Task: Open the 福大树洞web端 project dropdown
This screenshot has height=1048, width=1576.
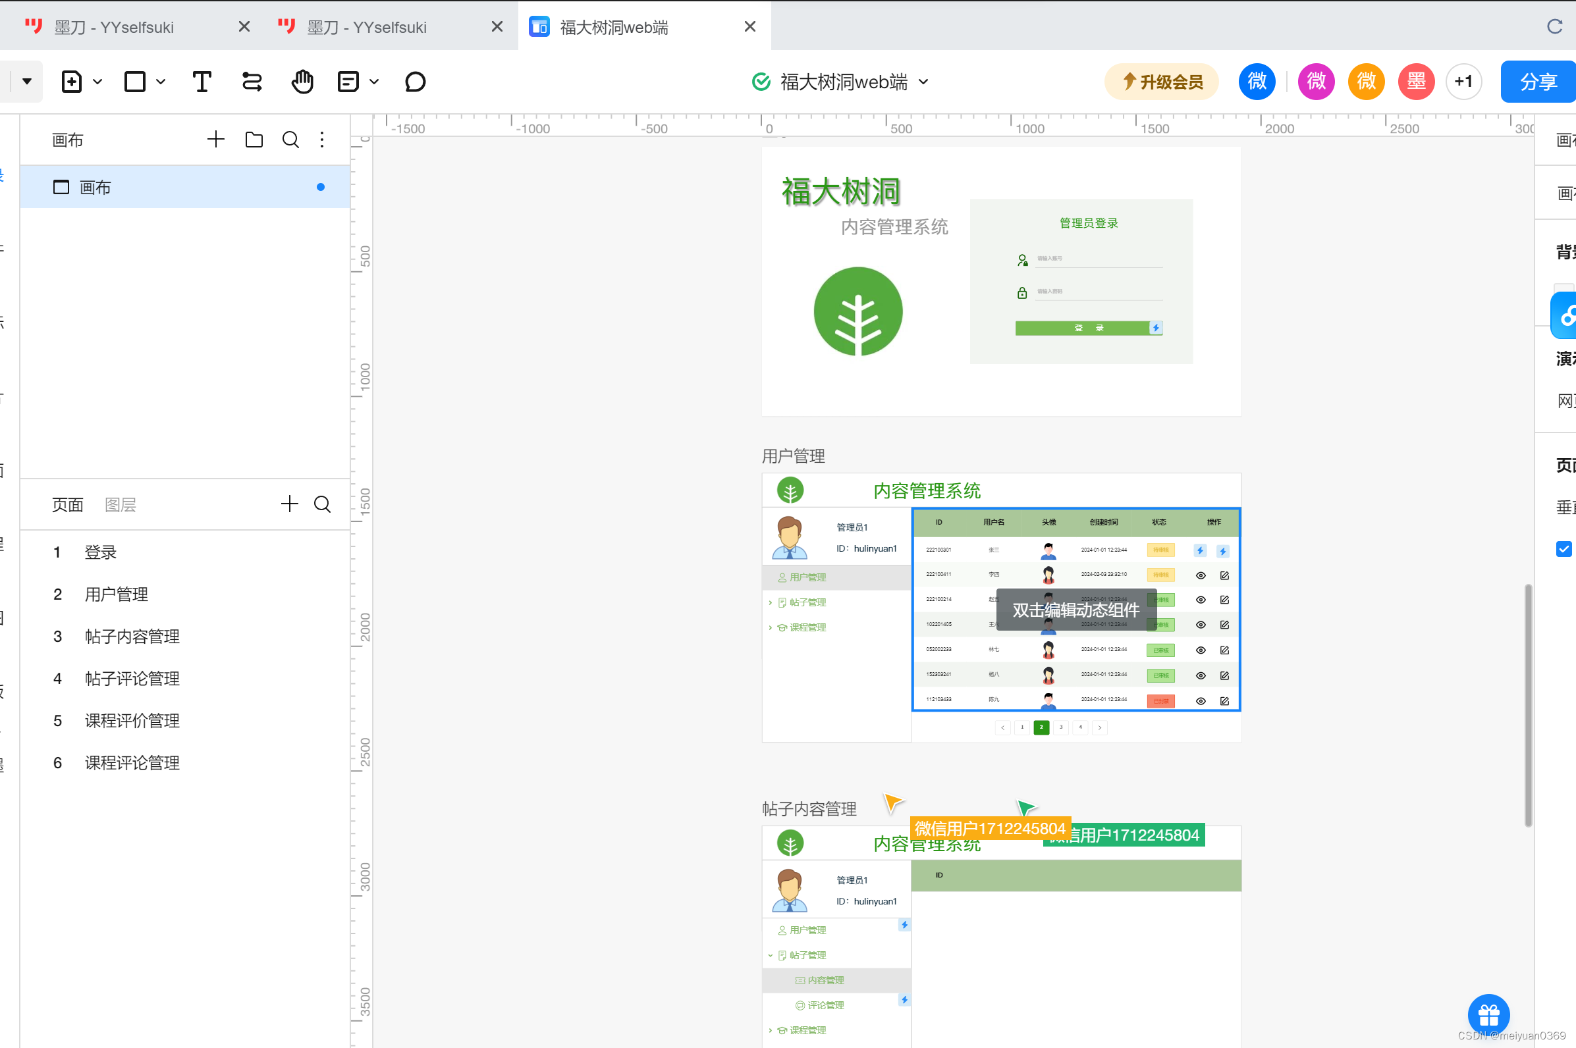Action: point(925,82)
